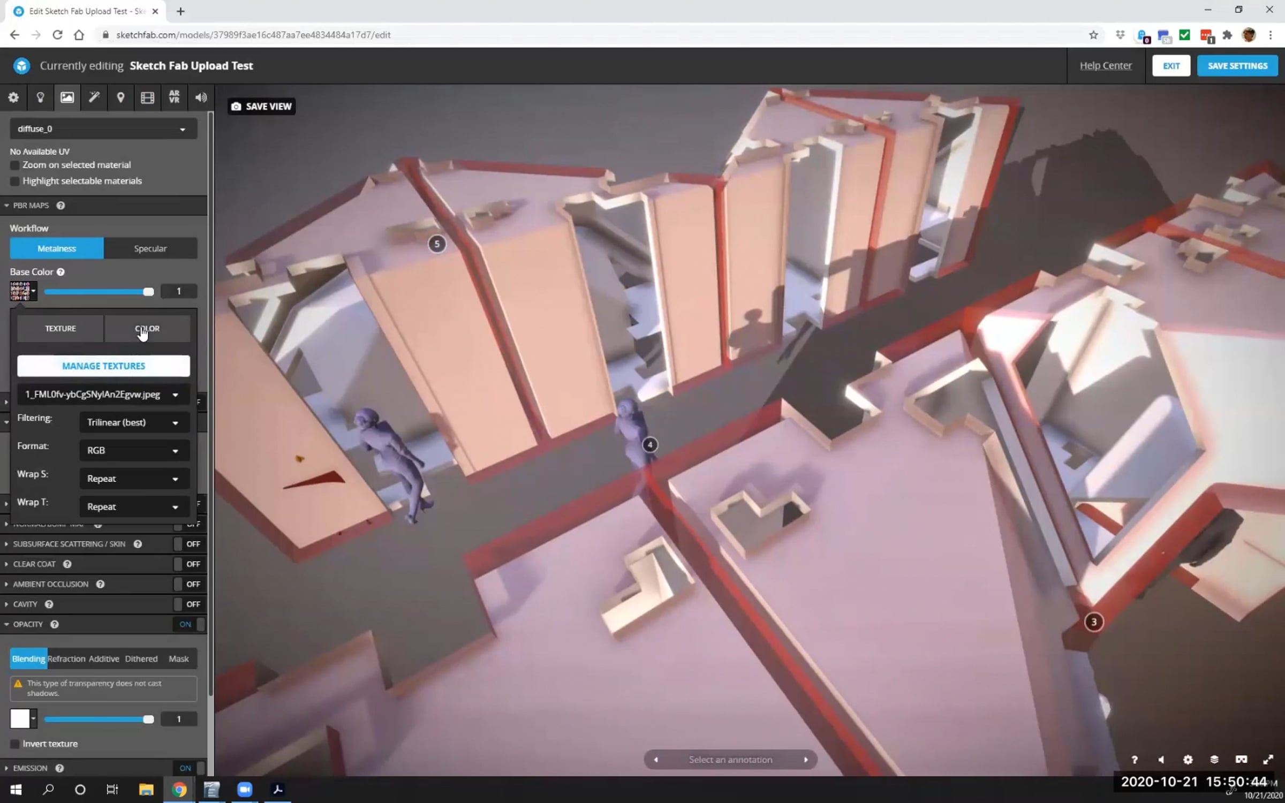Open the Scene settings gear tab

click(13, 97)
